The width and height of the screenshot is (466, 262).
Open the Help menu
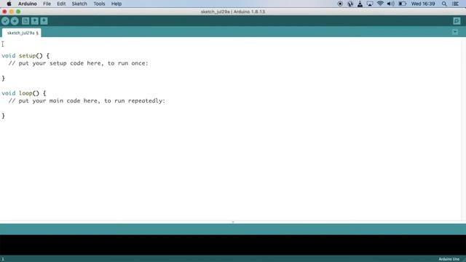[116, 4]
